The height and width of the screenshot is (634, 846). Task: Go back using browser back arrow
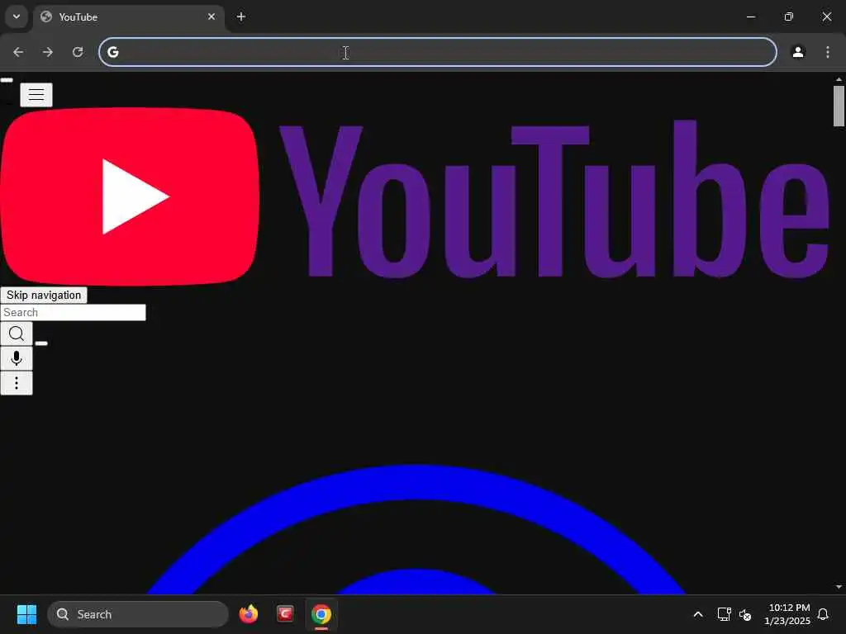point(18,52)
